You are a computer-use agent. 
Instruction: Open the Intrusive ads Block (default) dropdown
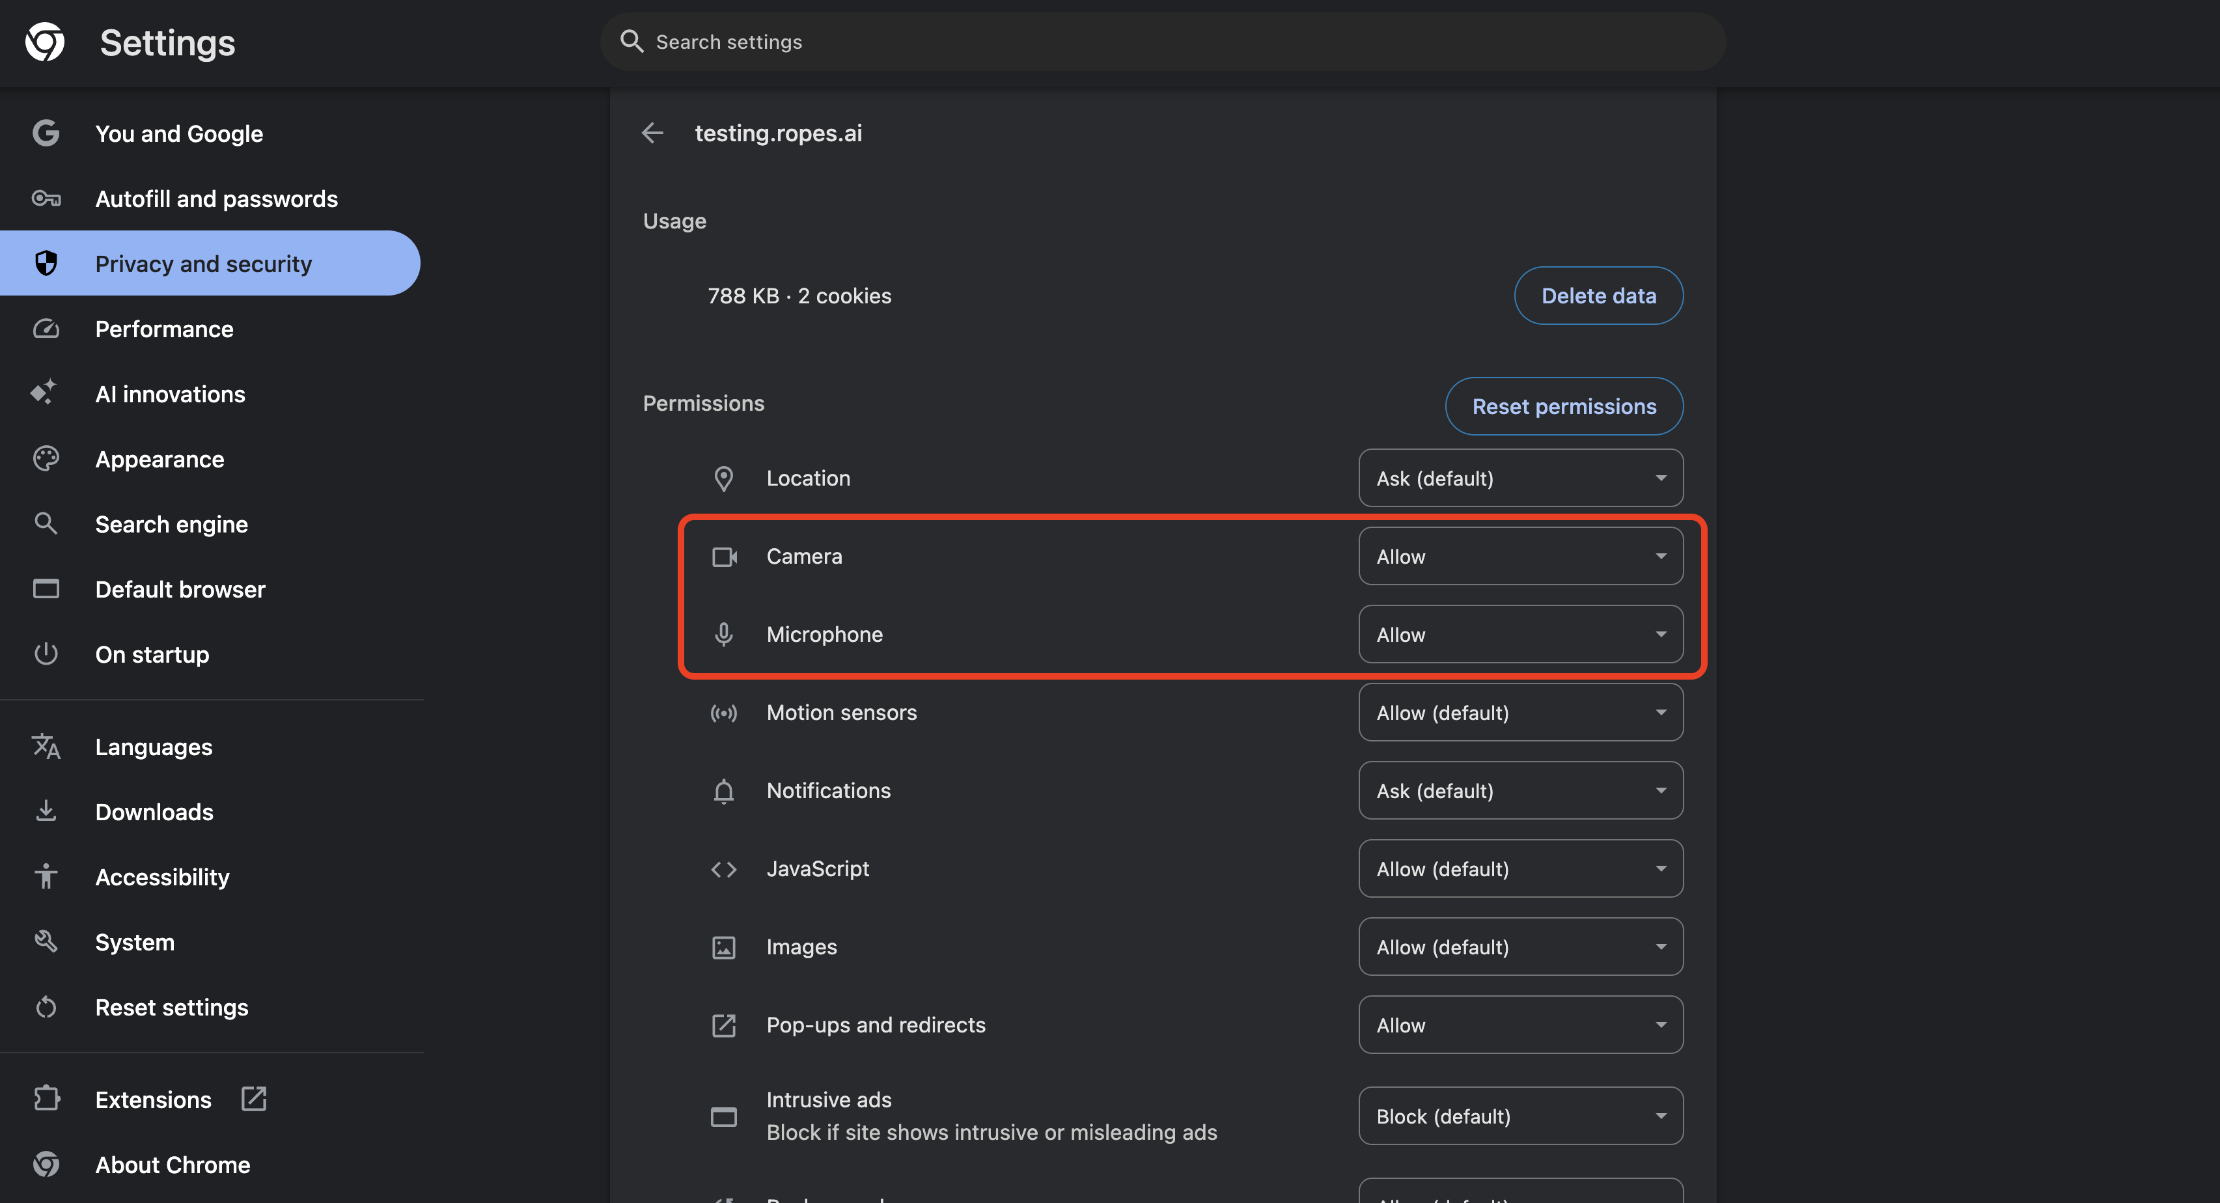pos(1521,1116)
